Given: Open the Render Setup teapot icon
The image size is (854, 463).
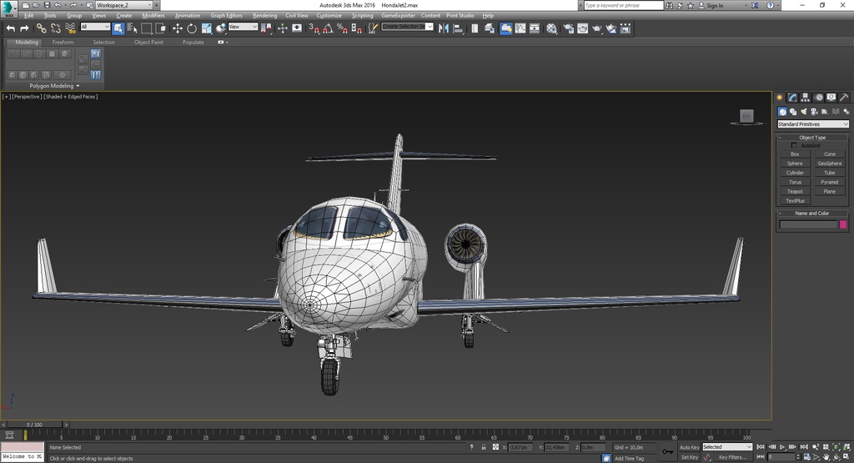Looking at the screenshot, I should (569, 28).
